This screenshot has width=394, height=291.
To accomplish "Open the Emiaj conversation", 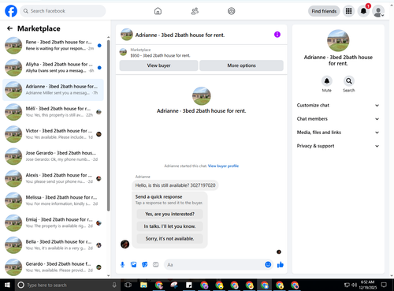I will click(x=53, y=223).
